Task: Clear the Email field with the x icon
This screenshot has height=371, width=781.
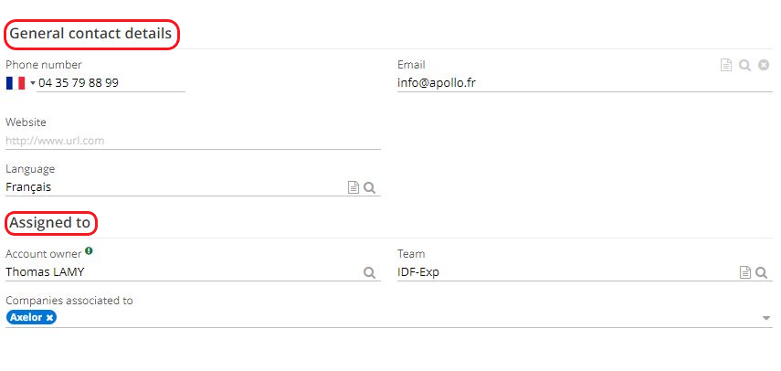Action: pos(764,65)
